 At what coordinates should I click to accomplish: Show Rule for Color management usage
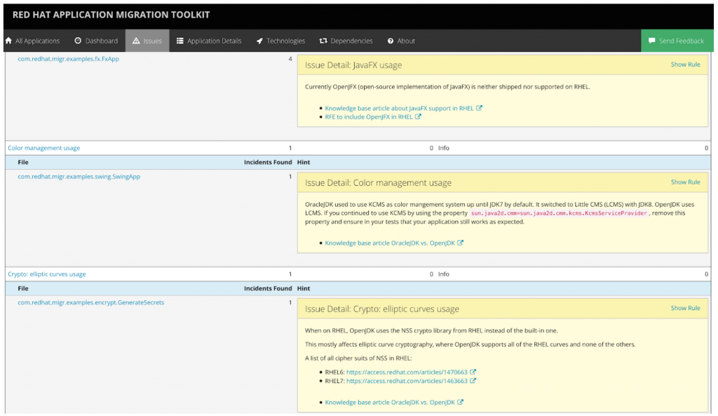[685, 182]
